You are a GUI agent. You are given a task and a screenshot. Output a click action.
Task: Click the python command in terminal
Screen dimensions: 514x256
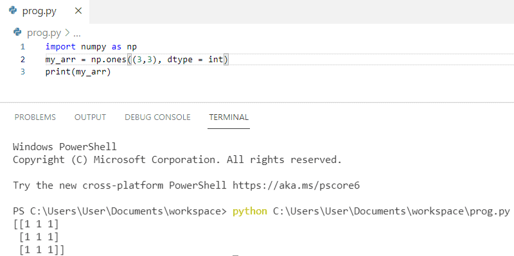250,212
